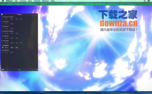
Task: Select playlist entry '6. Sample6'
Action: tap(5, 41)
